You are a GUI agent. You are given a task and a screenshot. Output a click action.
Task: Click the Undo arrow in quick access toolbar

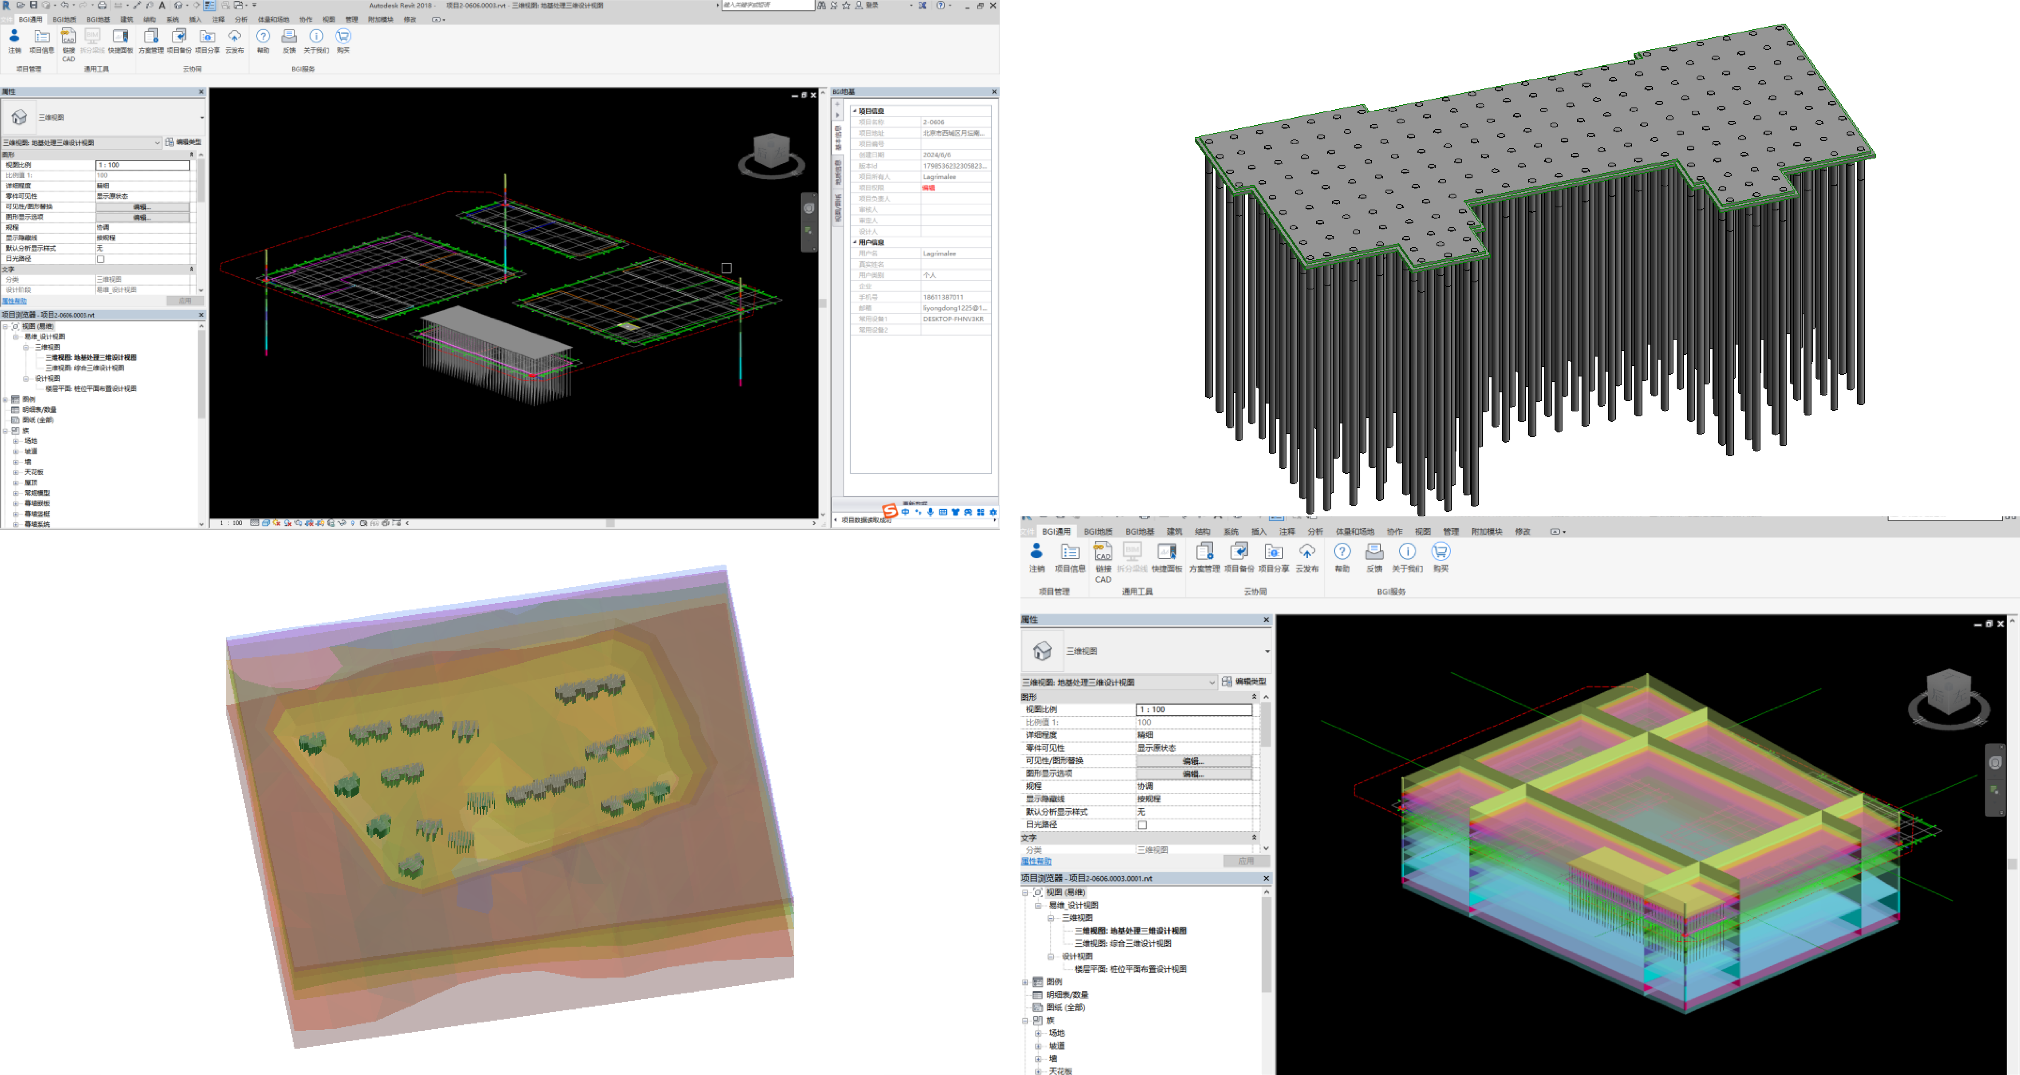point(65,5)
